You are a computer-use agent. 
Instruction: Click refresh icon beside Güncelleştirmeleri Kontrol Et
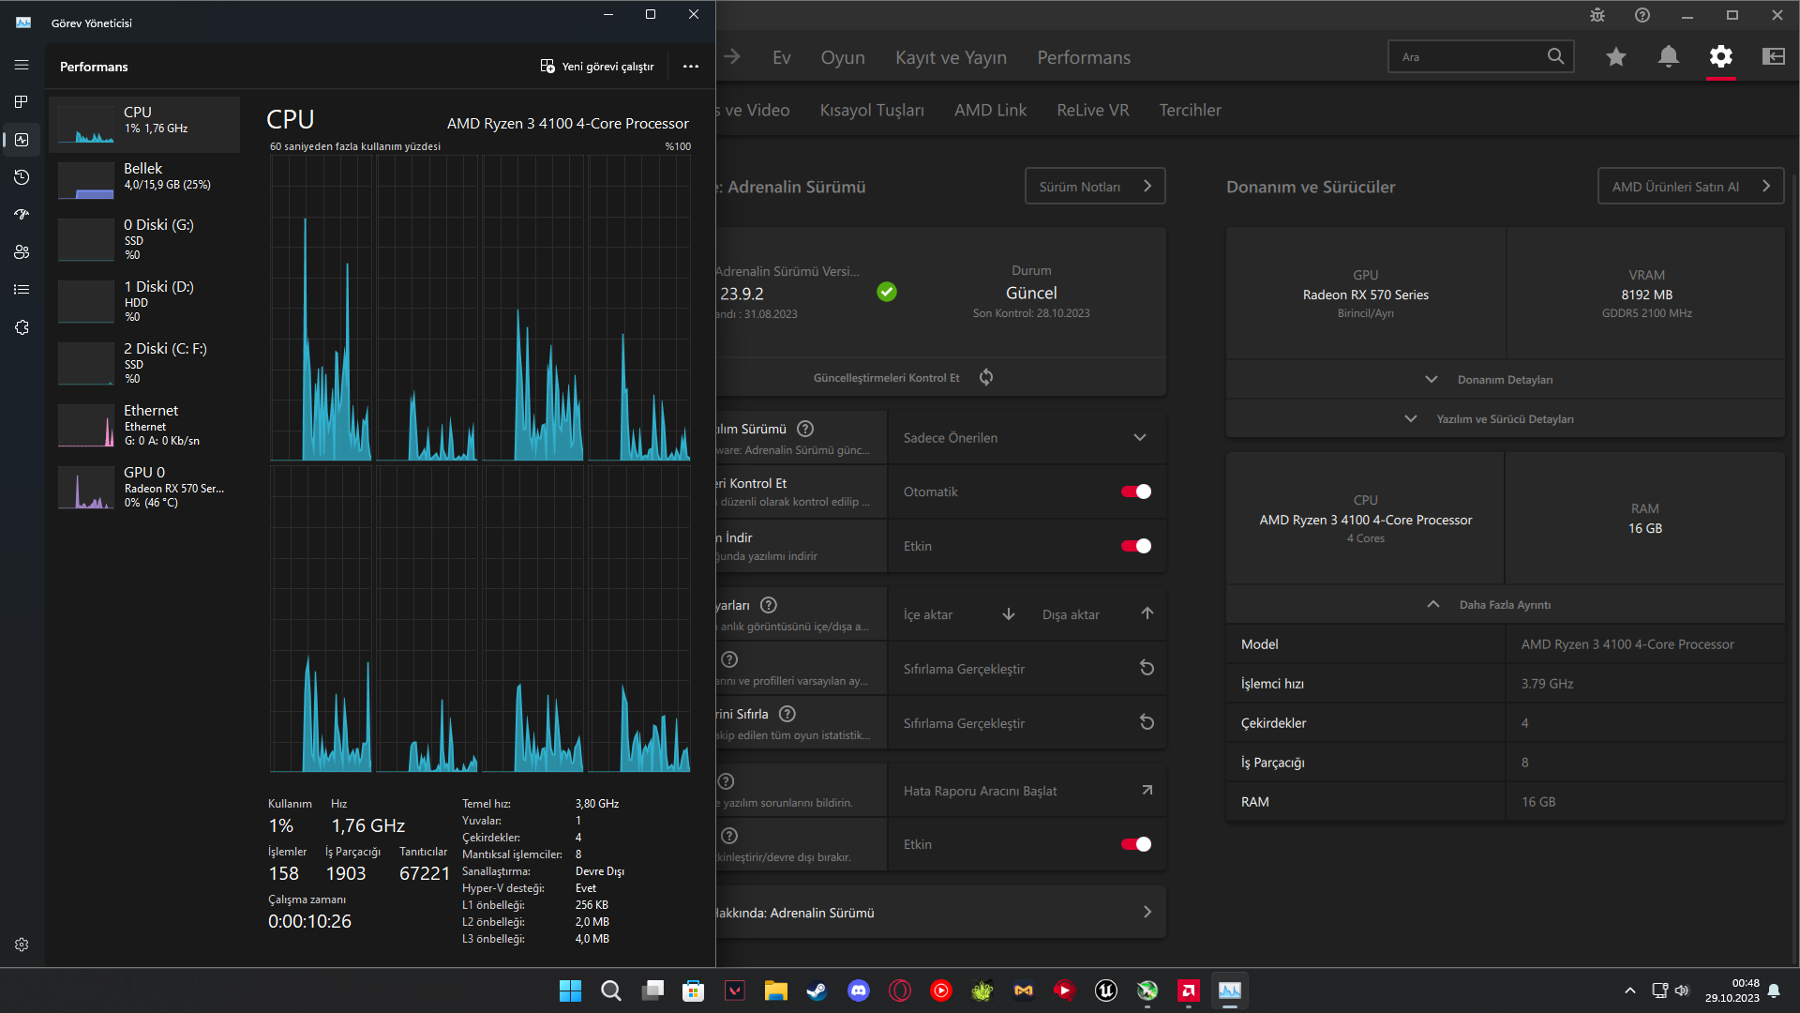[x=986, y=377]
